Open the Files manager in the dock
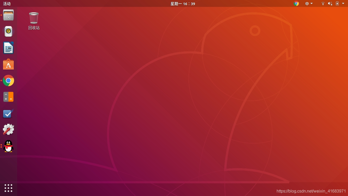Screen dimensions: 348x196 pyautogui.click(x=8, y=15)
